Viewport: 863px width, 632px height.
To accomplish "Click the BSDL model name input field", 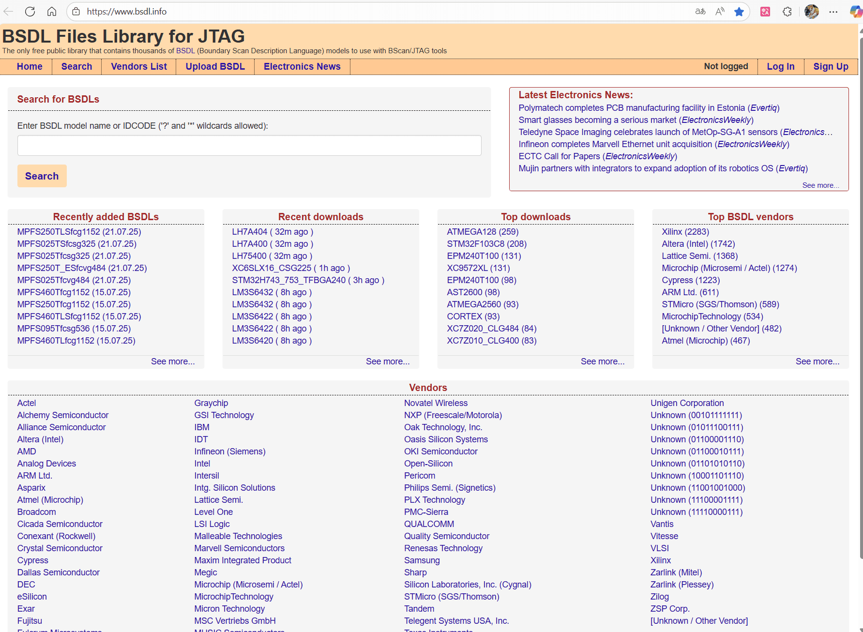I will [249, 146].
